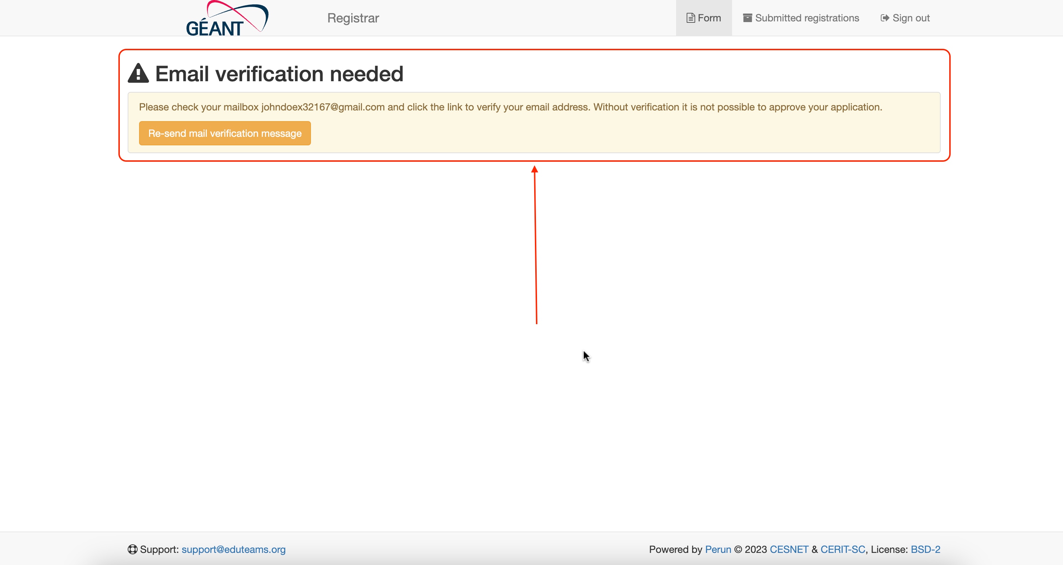Viewport: 1063px width, 565px height.
Task: Open the Perun link
Action: click(x=718, y=549)
